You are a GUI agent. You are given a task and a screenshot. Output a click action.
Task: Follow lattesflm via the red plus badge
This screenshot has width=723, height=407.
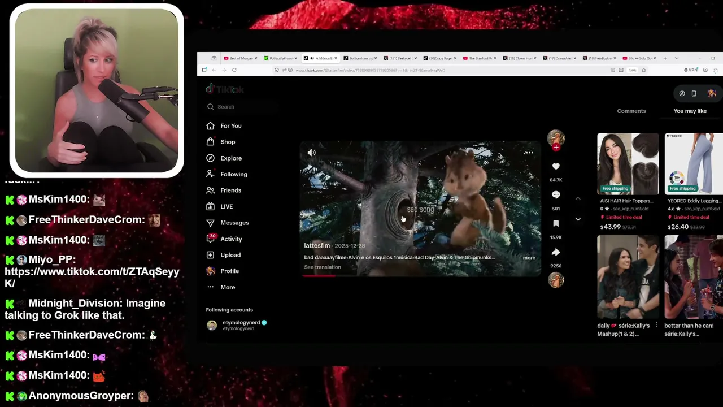(x=556, y=148)
